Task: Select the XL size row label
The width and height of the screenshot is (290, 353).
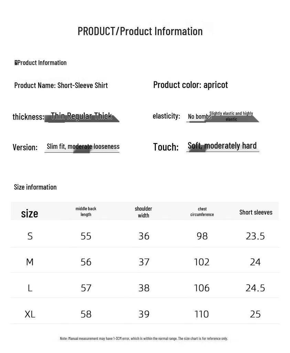Action: [x=30, y=314]
